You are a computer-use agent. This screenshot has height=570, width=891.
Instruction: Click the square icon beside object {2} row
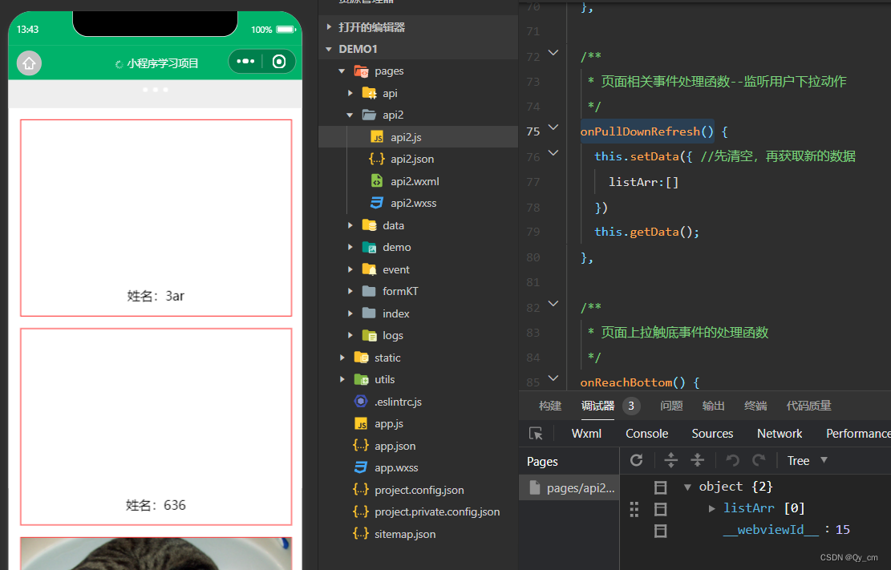tap(660, 487)
